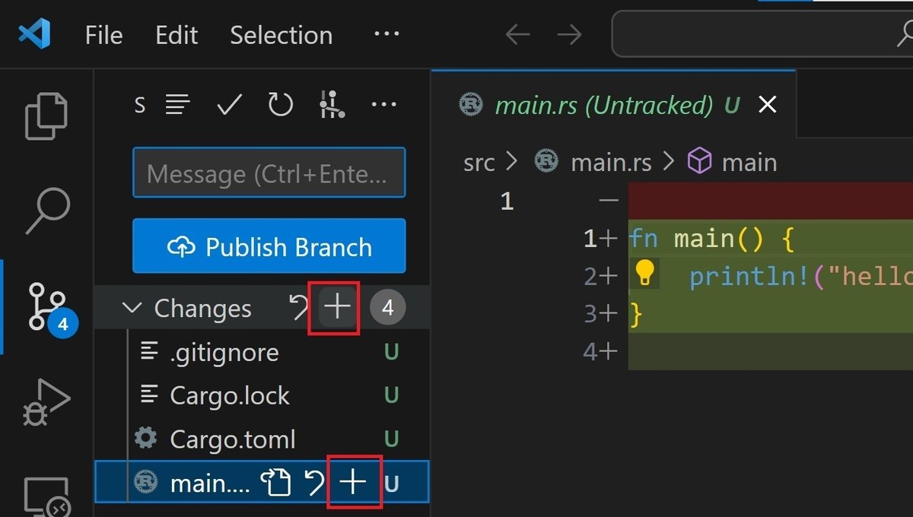Toggle changes view as list layout
The image size is (913, 517).
178,105
